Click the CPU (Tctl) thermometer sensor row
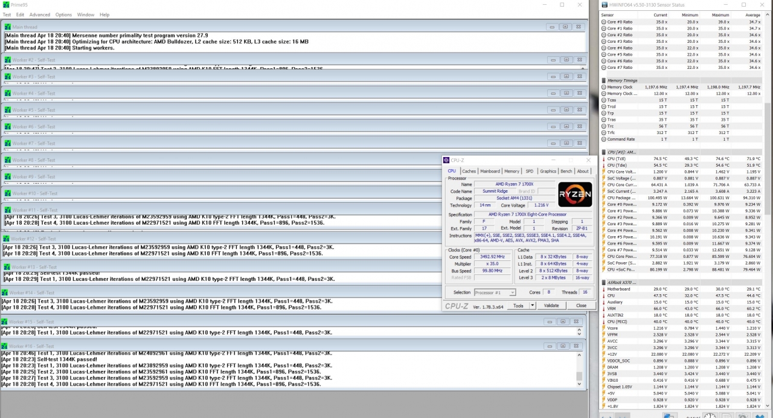The height and width of the screenshot is (418, 773). (681, 159)
